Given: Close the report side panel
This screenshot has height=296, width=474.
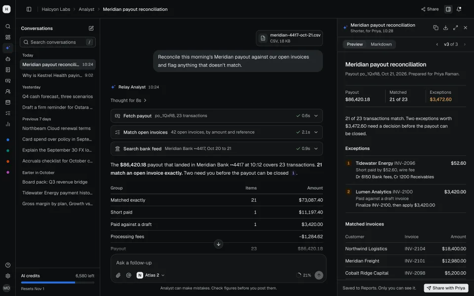Looking at the screenshot, I should click(466, 28).
